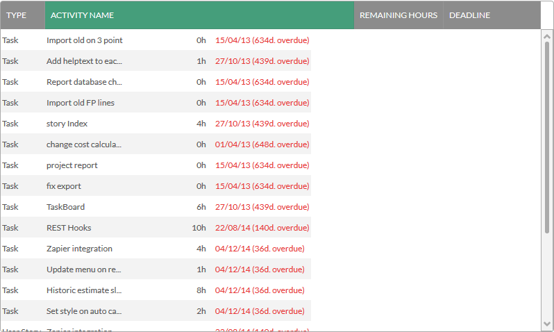This screenshot has height=332, width=554.
Task: Select the "Import old on 3 point" task
Action: [x=84, y=40]
